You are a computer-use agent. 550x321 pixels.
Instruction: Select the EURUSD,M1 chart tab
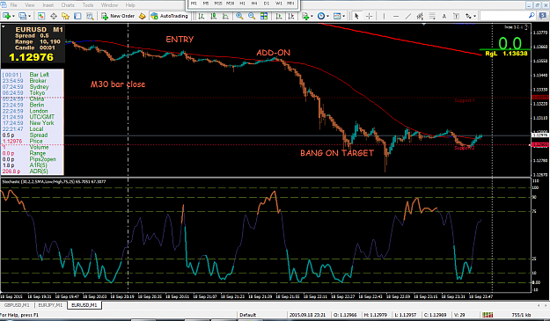[84, 305]
